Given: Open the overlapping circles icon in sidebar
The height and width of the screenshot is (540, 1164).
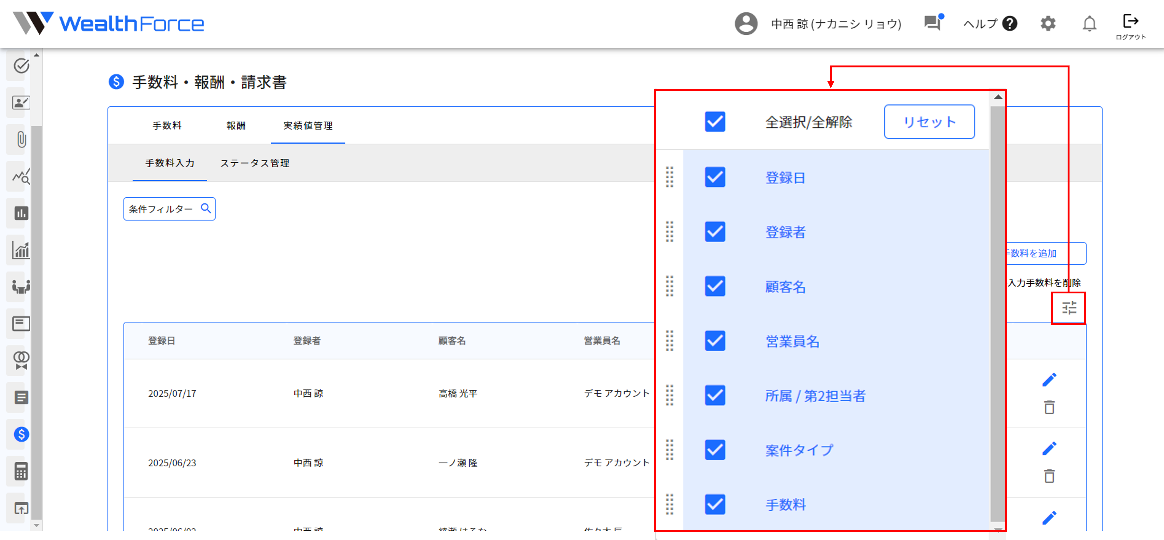Looking at the screenshot, I should (x=21, y=360).
